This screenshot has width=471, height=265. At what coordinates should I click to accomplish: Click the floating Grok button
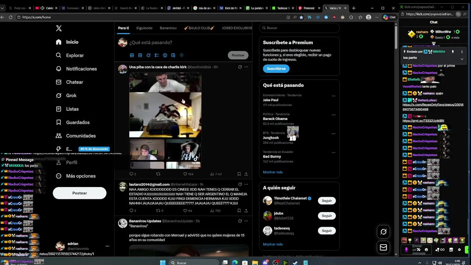pos(383,232)
